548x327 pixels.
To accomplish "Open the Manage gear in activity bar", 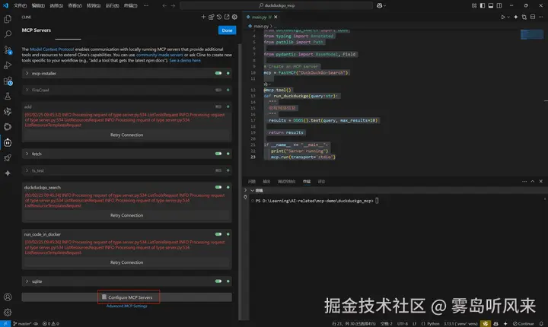I will tap(8, 313).
